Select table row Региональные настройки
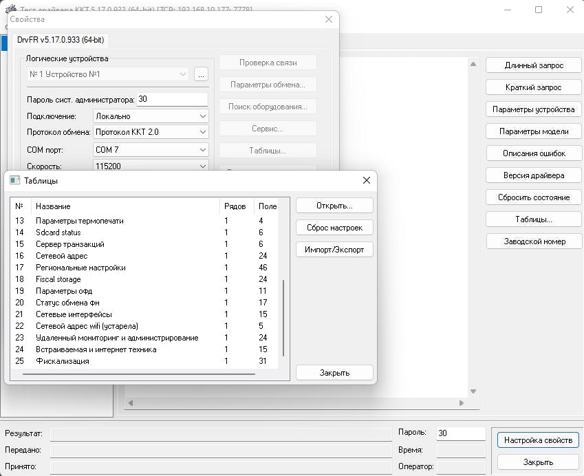Screen dimensions: 584x476 (145, 268)
